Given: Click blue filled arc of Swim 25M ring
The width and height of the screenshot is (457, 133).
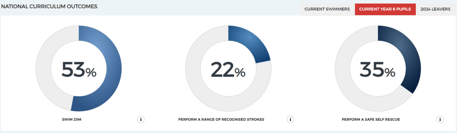Looking at the screenshot, I should pyautogui.click(x=114, y=69).
